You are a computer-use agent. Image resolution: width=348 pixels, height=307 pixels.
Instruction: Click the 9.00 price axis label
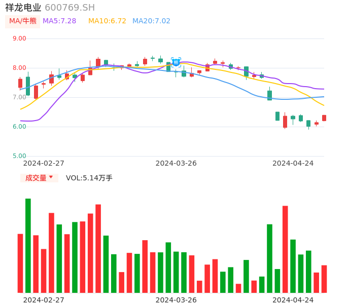[20, 39]
